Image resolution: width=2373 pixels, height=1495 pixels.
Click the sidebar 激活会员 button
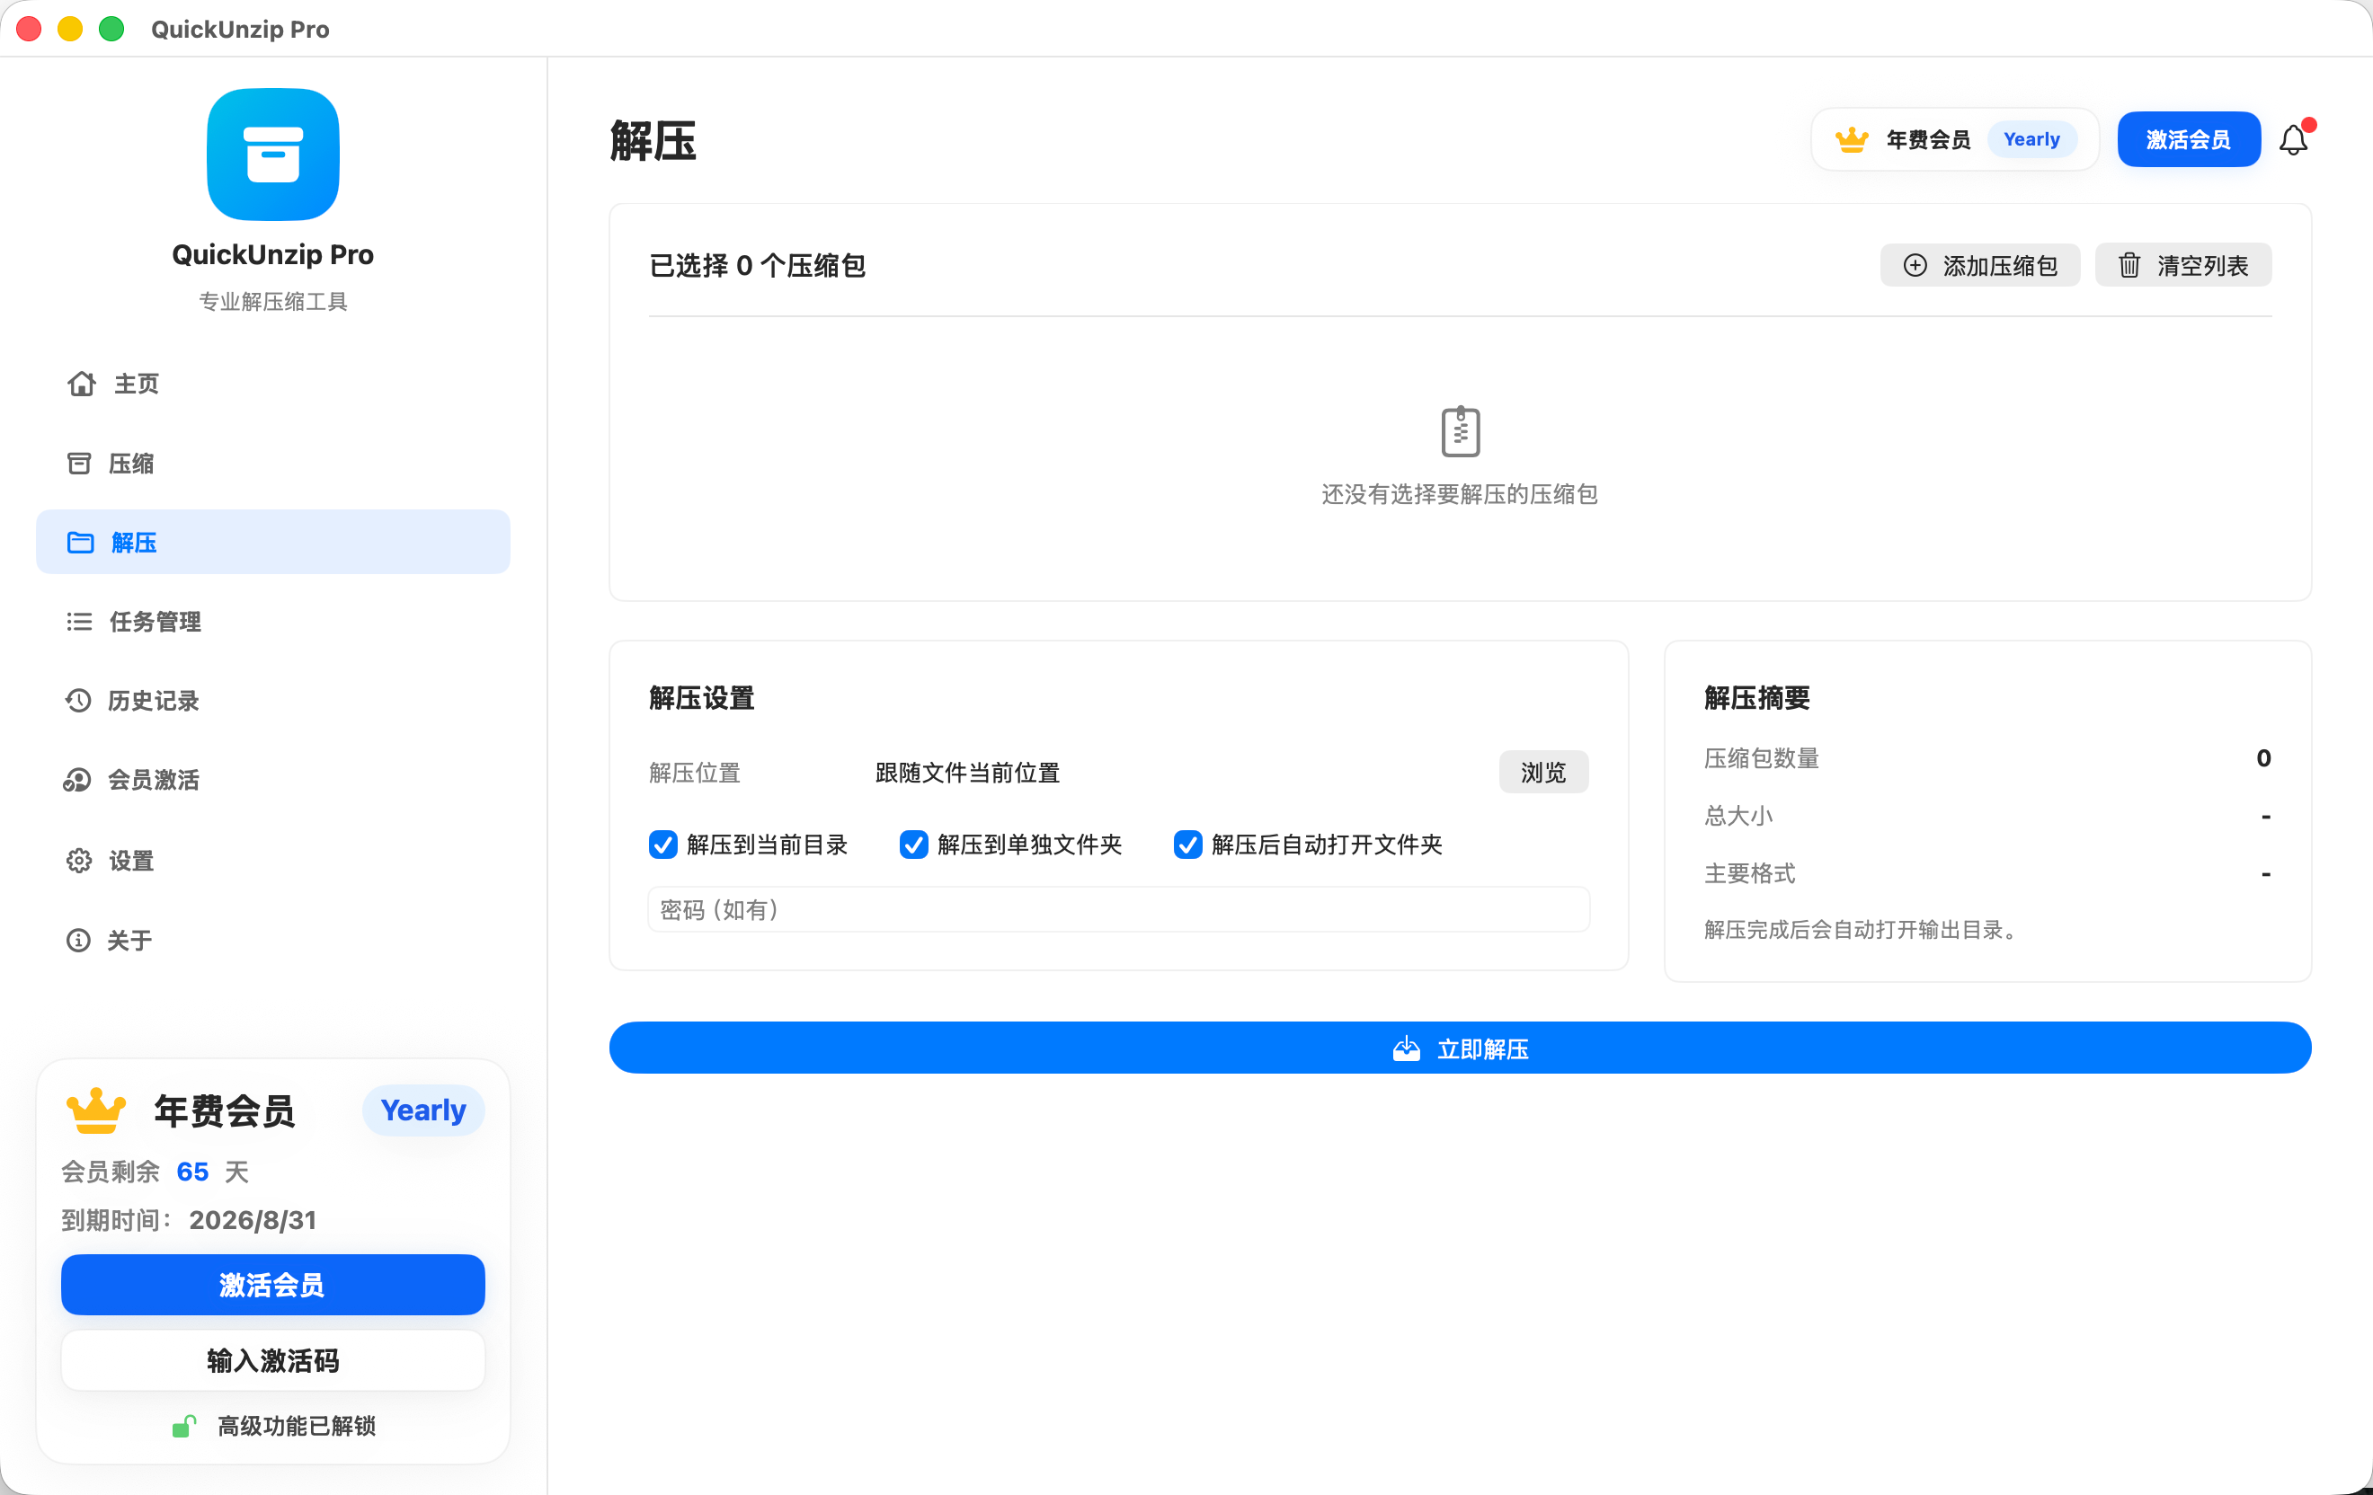pyautogui.click(x=273, y=1284)
